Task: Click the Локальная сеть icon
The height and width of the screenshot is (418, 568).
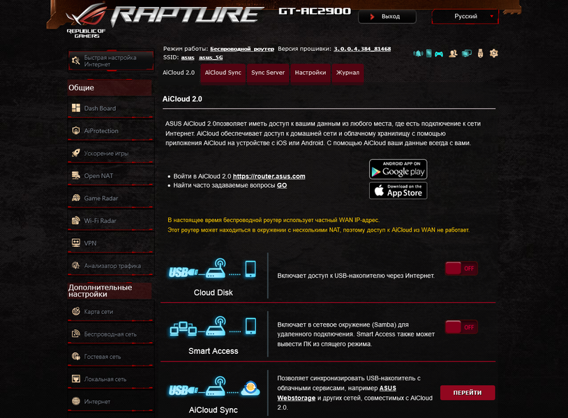Action: click(x=75, y=378)
